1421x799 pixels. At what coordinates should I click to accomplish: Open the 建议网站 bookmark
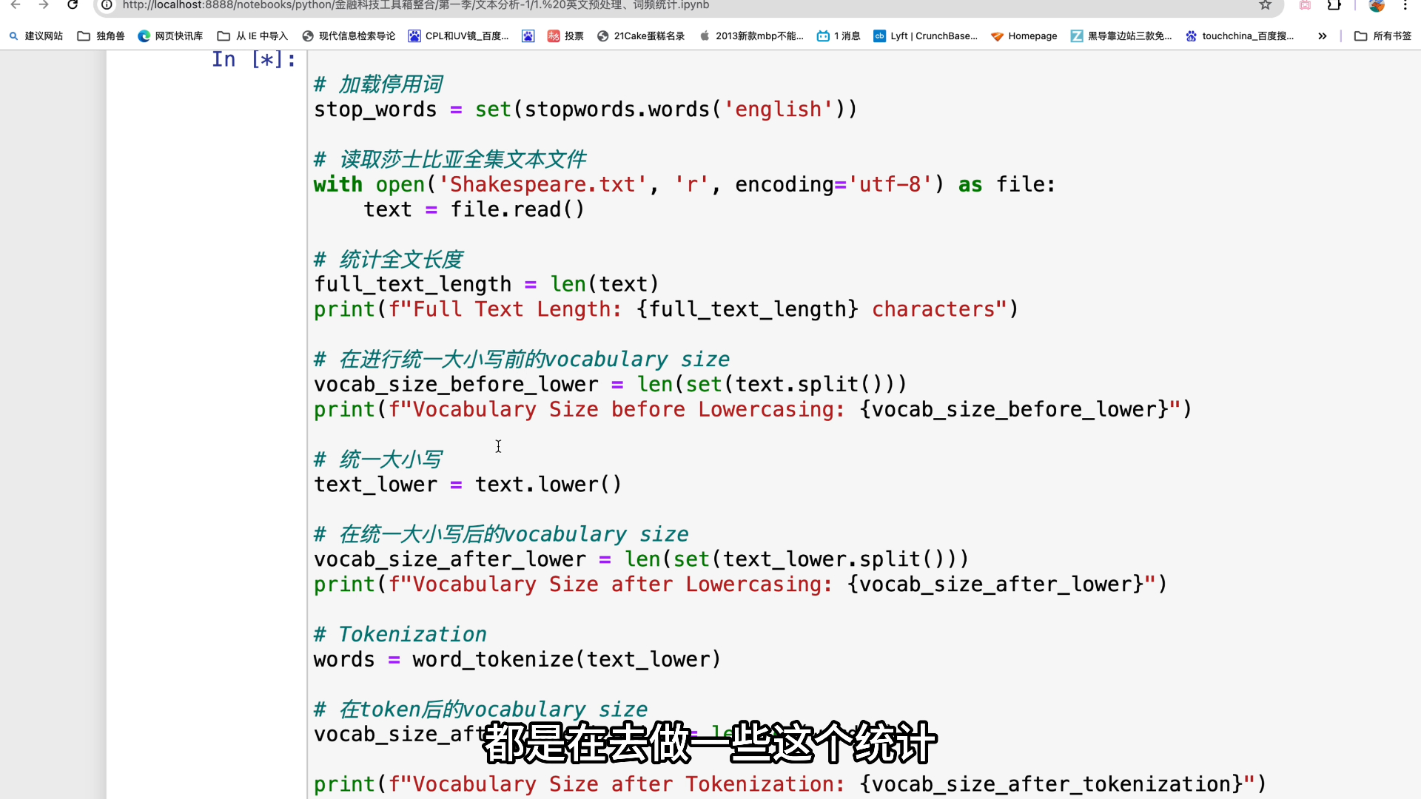click(36, 36)
